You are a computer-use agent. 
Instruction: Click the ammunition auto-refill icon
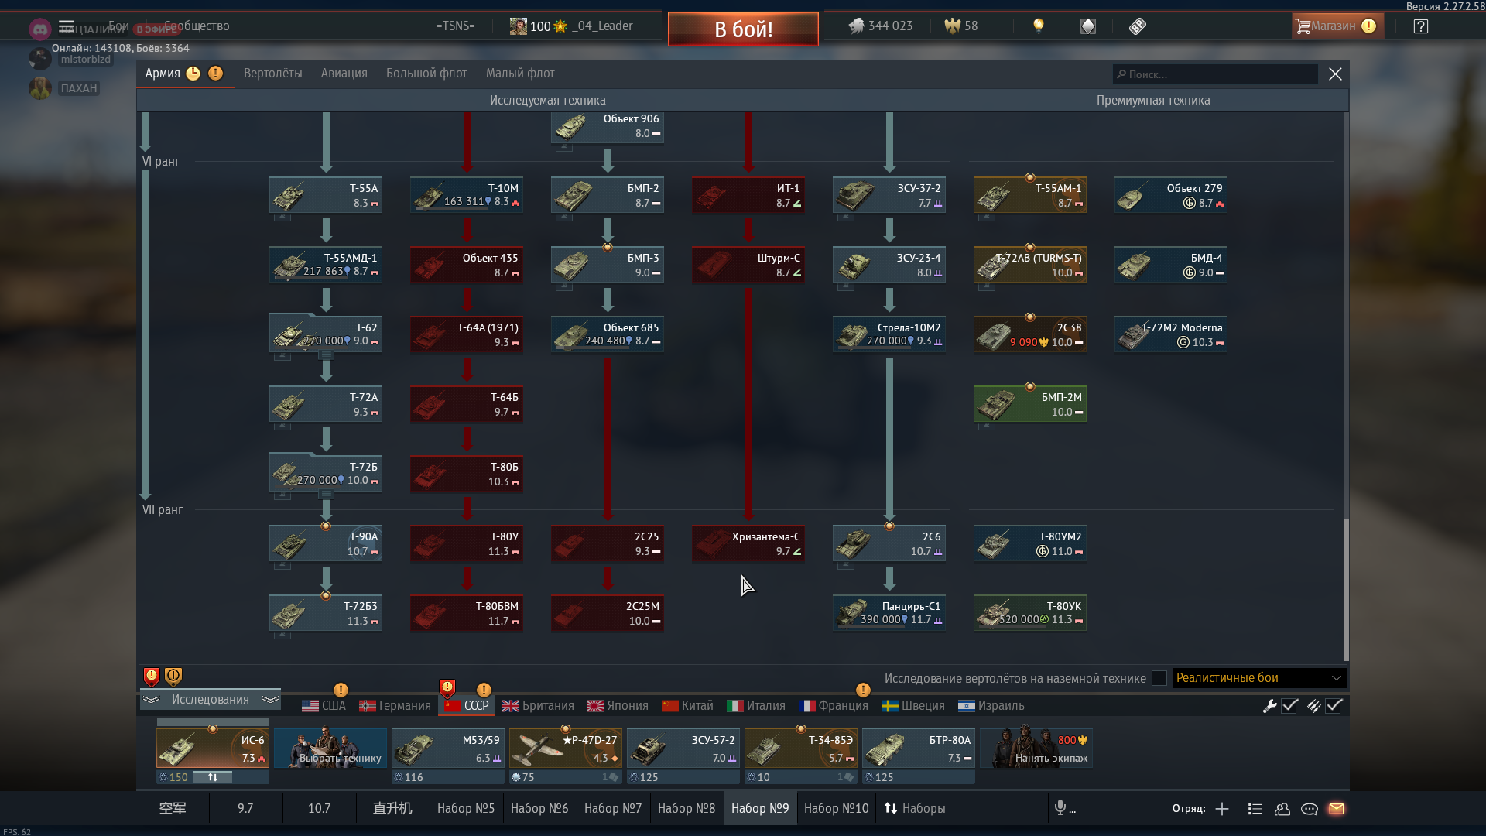(1313, 706)
